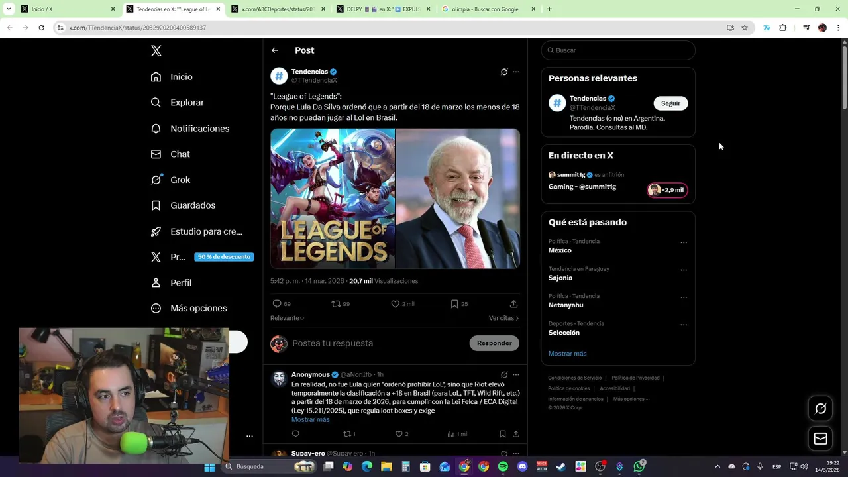Open Guardados bookmarks in sidebar
Viewport: 848px width, 477px height.
[183, 205]
